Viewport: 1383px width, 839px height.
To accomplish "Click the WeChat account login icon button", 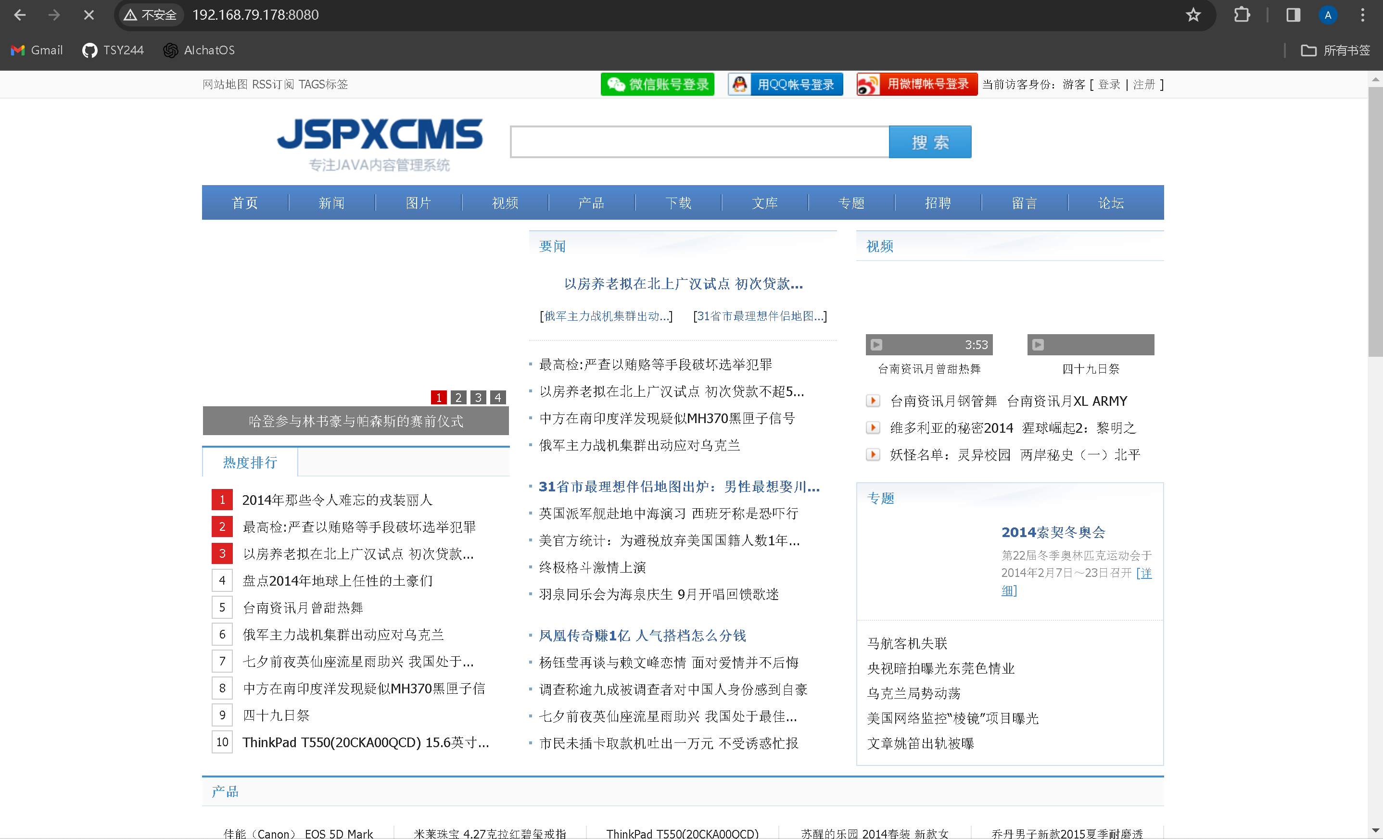I will (657, 84).
